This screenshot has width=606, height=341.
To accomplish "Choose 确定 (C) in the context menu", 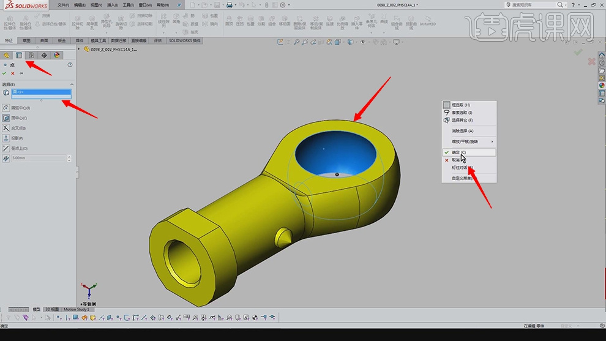I will click(458, 152).
